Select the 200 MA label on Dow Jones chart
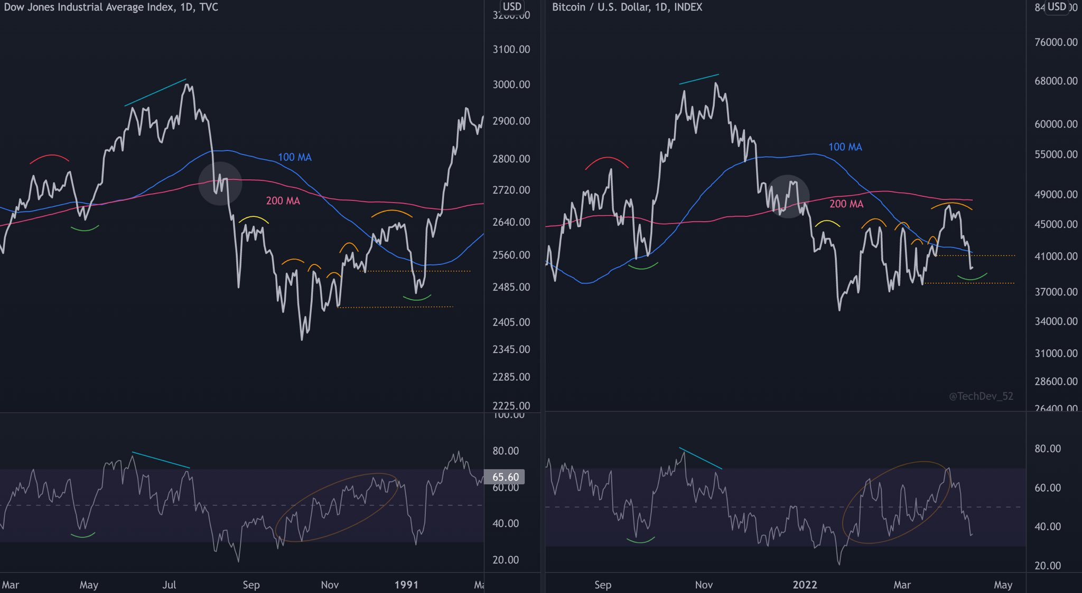 pyautogui.click(x=283, y=201)
